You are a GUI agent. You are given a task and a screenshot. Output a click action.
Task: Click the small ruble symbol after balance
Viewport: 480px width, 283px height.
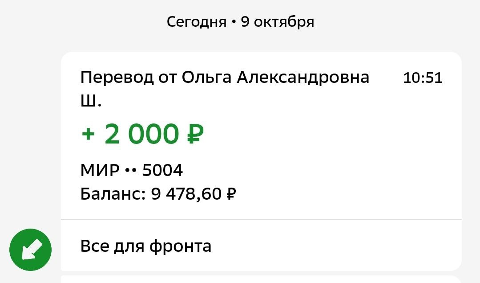pos(231,194)
